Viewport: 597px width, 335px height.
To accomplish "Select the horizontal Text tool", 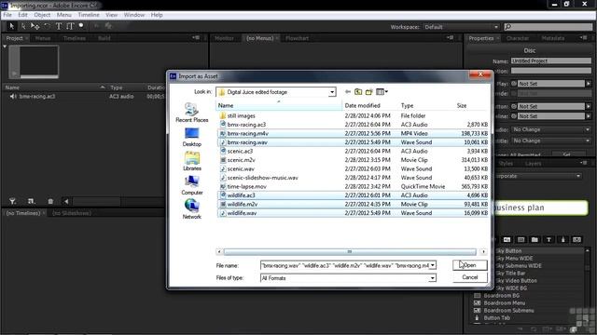I will click(x=58, y=26).
